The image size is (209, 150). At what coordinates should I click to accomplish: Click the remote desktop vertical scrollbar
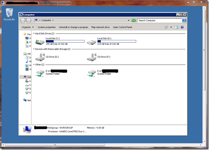pyautogui.click(x=204, y=50)
